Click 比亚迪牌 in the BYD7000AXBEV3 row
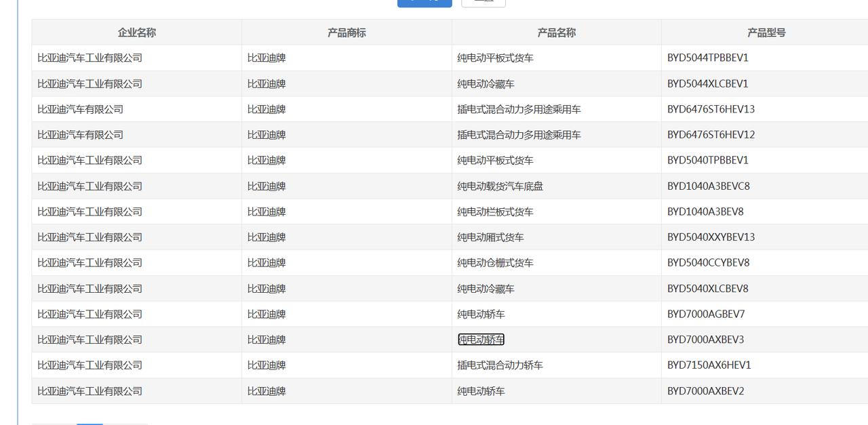 pyautogui.click(x=267, y=340)
